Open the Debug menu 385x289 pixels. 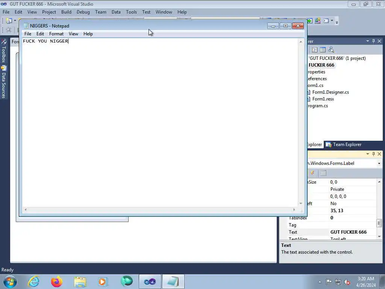tap(83, 12)
